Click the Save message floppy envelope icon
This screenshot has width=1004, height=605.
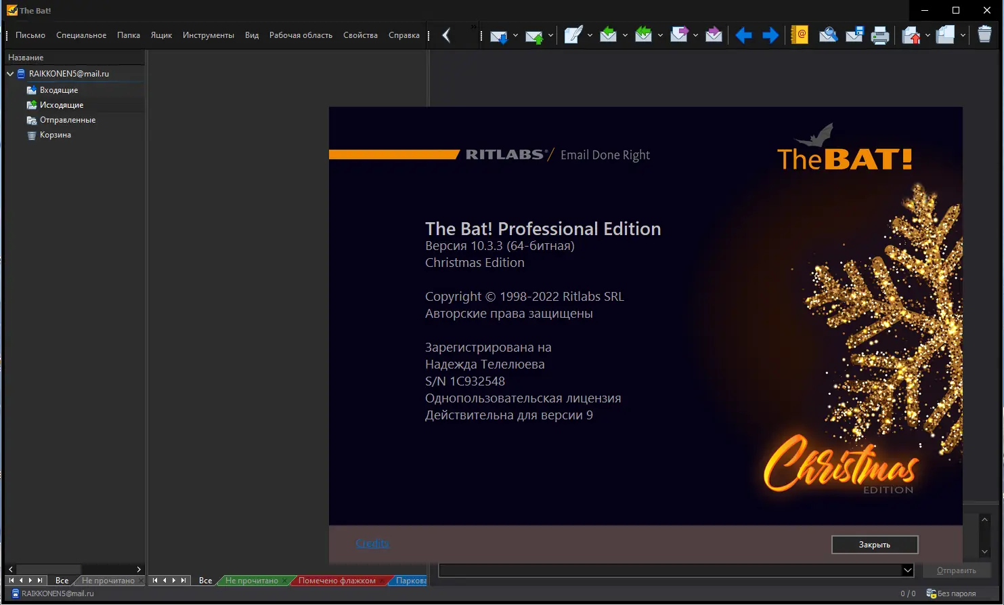(854, 35)
